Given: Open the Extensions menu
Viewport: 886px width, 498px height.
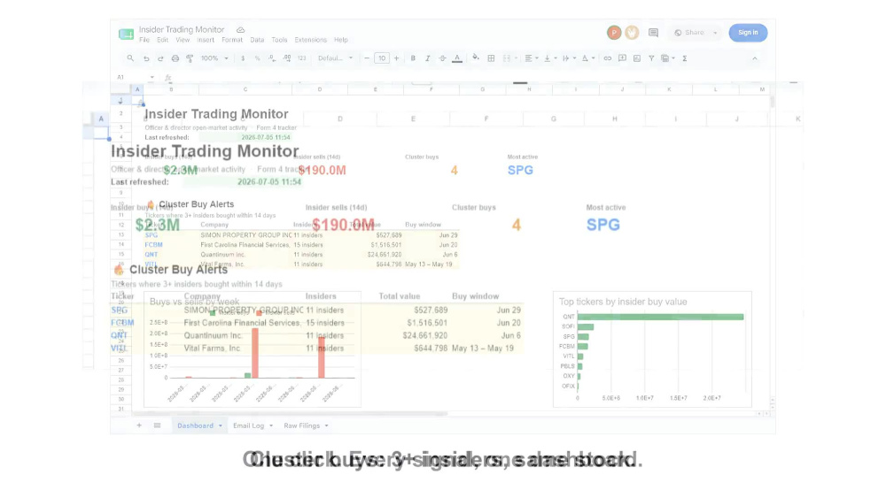Looking at the screenshot, I should point(311,40).
